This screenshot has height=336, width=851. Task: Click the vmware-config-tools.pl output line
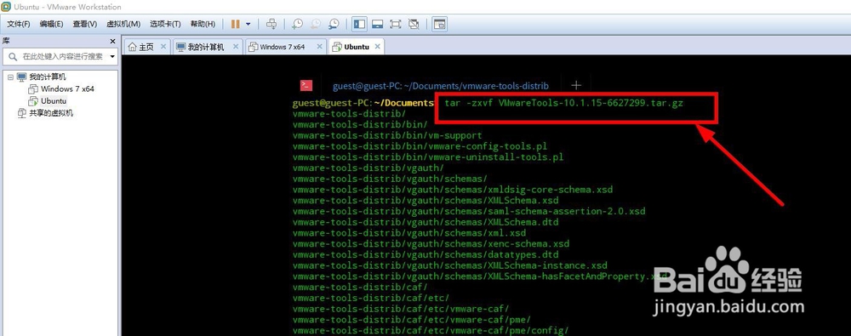point(420,146)
